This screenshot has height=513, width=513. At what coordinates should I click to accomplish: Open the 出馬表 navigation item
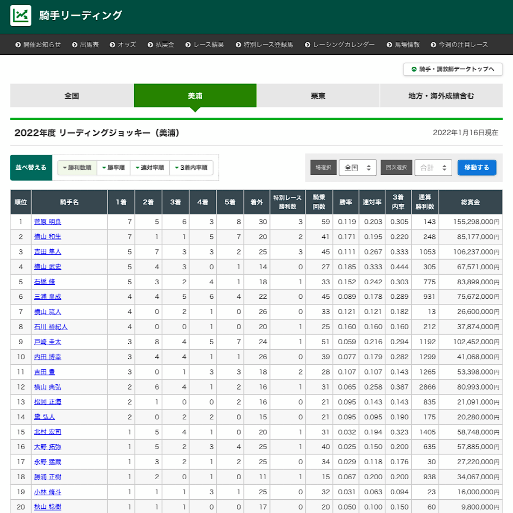tap(85, 44)
